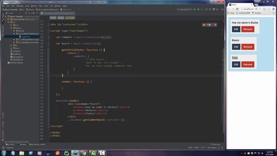Open the File menu

click(x=3, y=6)
